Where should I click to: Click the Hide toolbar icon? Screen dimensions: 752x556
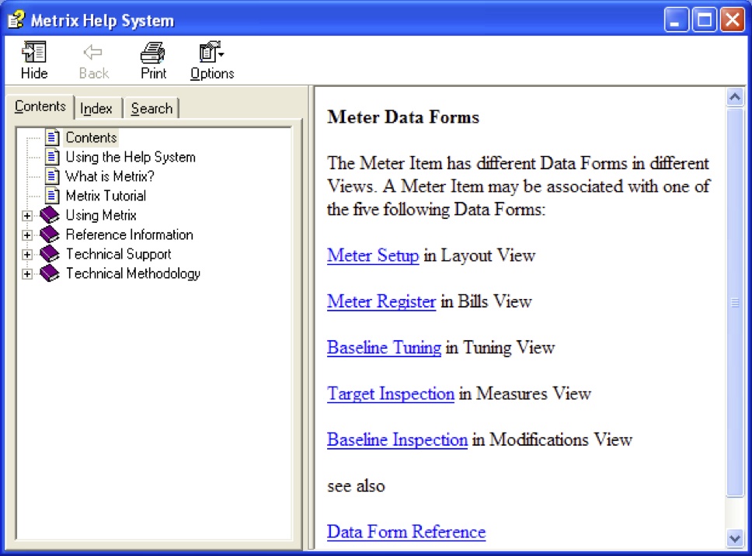pos(34,52)
